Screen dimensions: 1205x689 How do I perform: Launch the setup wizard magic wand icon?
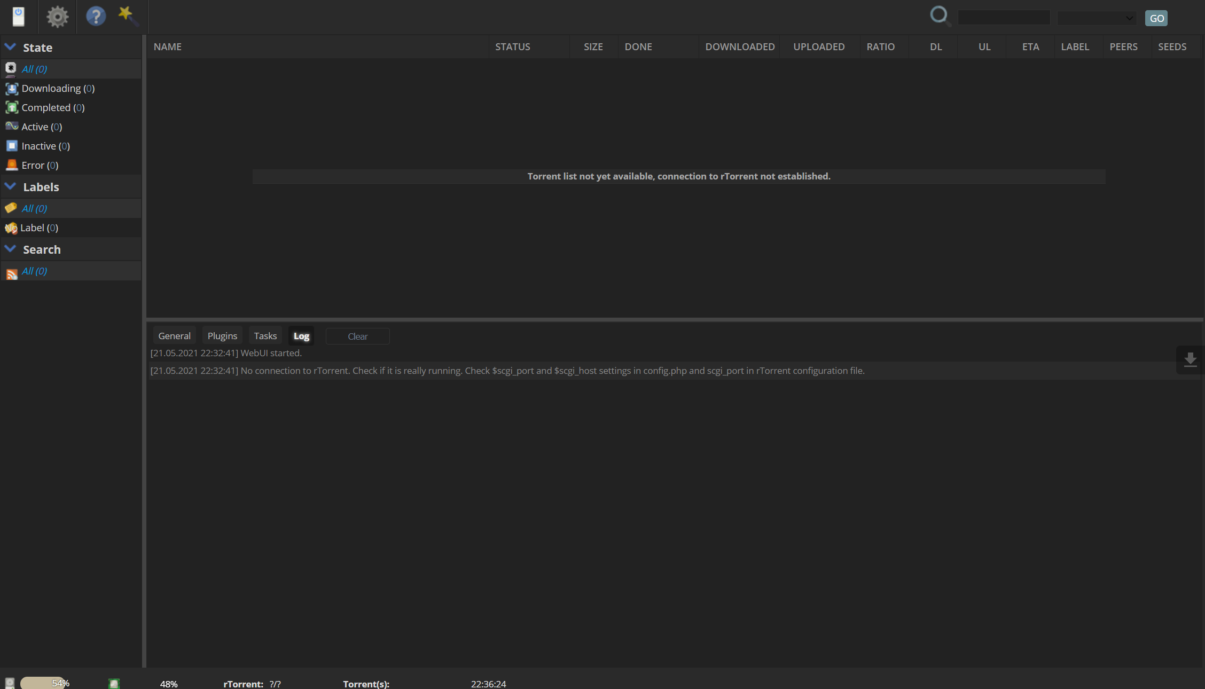[x=128, y=17]
